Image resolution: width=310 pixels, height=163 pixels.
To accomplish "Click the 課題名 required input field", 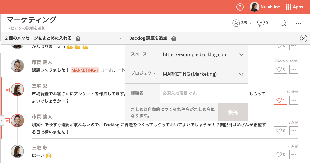I will (x=204, y=93).
